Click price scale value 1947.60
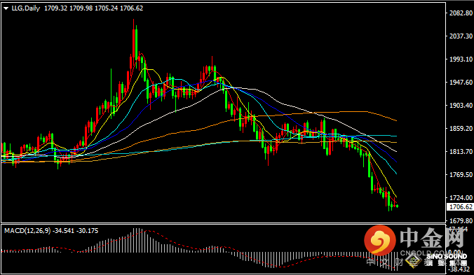 coord(461,83)
